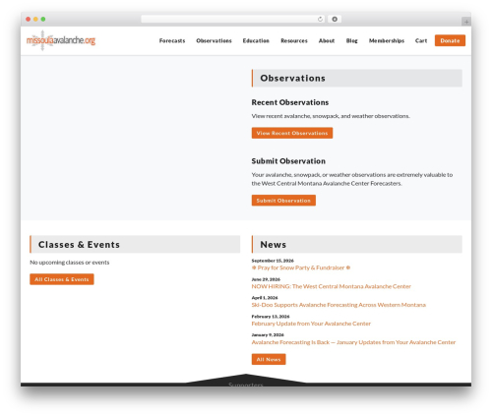492x416 pixels.
Task: Click the browser address bar
Action: (233, 19)
